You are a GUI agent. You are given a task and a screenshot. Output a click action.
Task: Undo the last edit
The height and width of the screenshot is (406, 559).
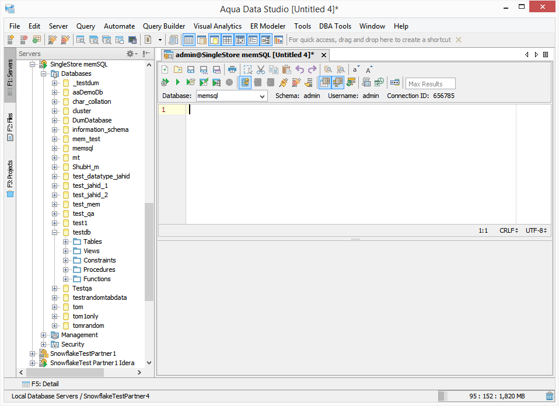click(299, 69)
